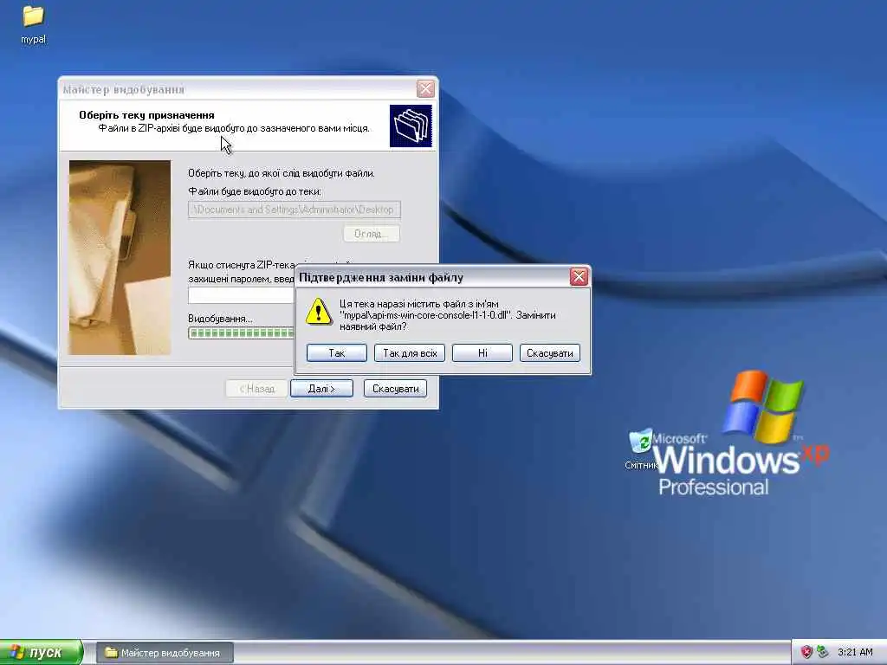The image size is (887, 665).
Task: Open the пуск Start menu
Action: click(x=42, y=653)
